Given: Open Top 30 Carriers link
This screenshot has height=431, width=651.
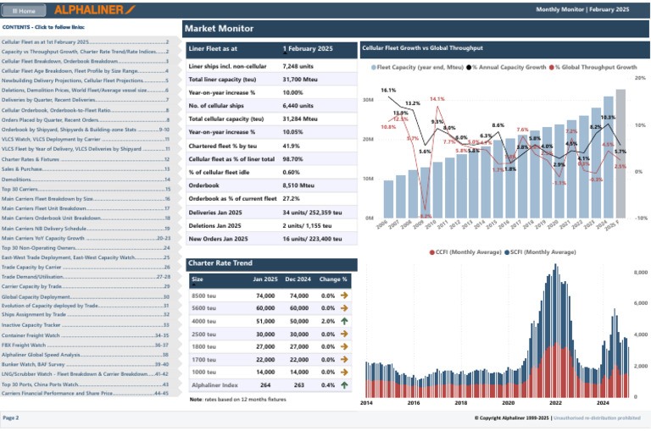Looking at the screenshot, I should pyautogui.click(x=85, y=189).
